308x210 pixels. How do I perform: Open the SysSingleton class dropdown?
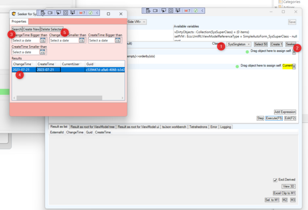coord(239,44)
